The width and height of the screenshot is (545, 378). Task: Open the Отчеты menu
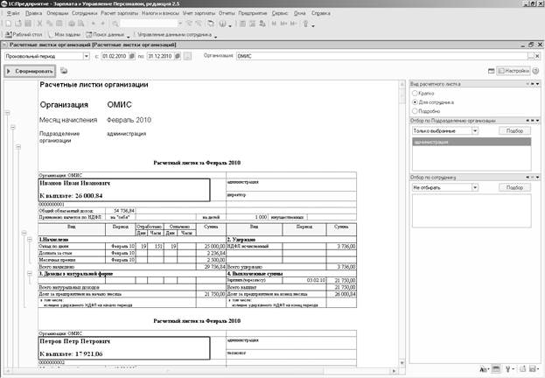tap(227, 15)
